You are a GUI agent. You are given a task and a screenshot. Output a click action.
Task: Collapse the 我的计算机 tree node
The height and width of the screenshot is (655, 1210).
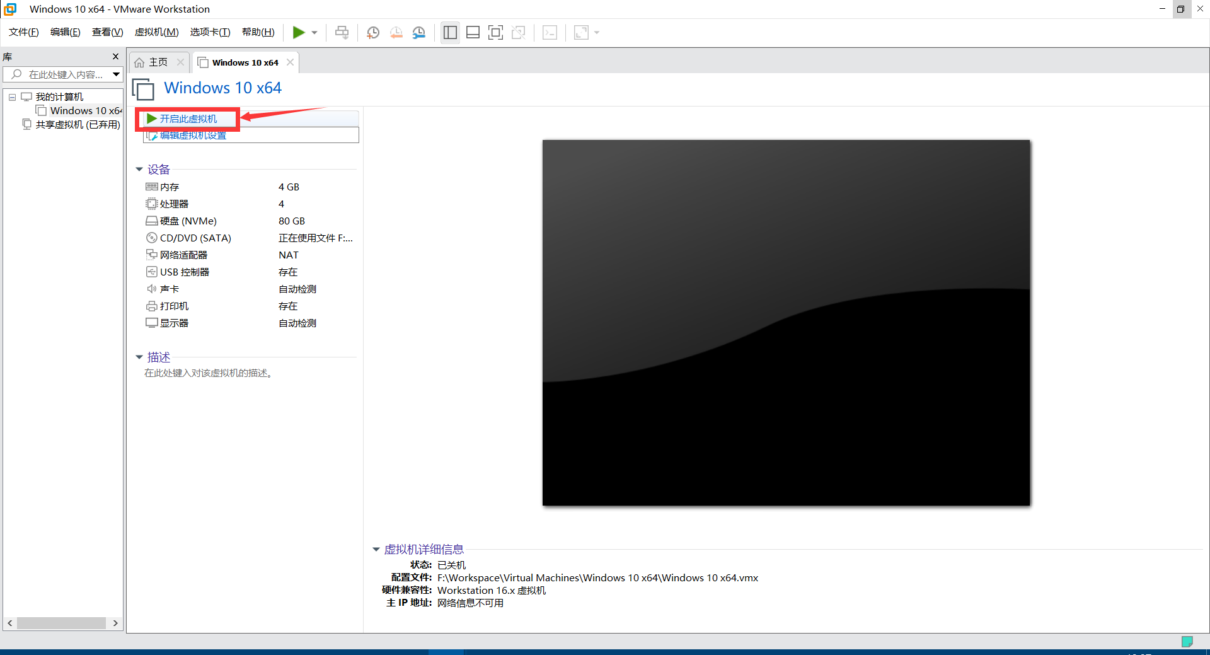pyautogui.click(x=12, y=97)
